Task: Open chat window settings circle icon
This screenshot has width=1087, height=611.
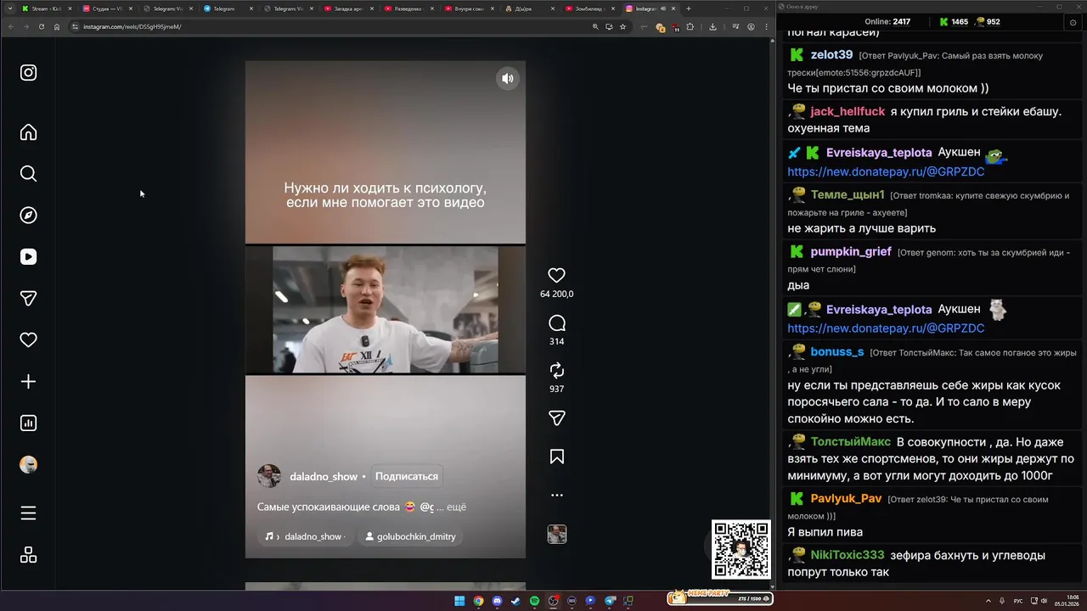Action: [1073, 22]
